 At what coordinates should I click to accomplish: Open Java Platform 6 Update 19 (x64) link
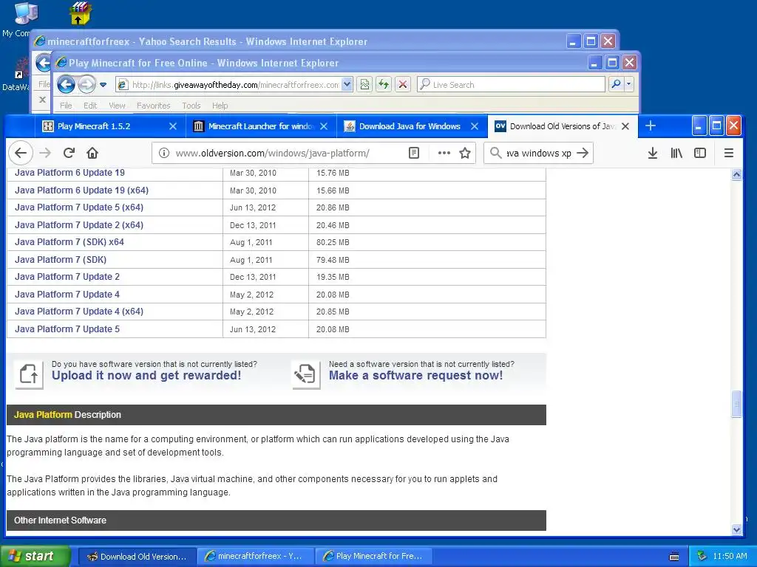click(x=81, y=190)
